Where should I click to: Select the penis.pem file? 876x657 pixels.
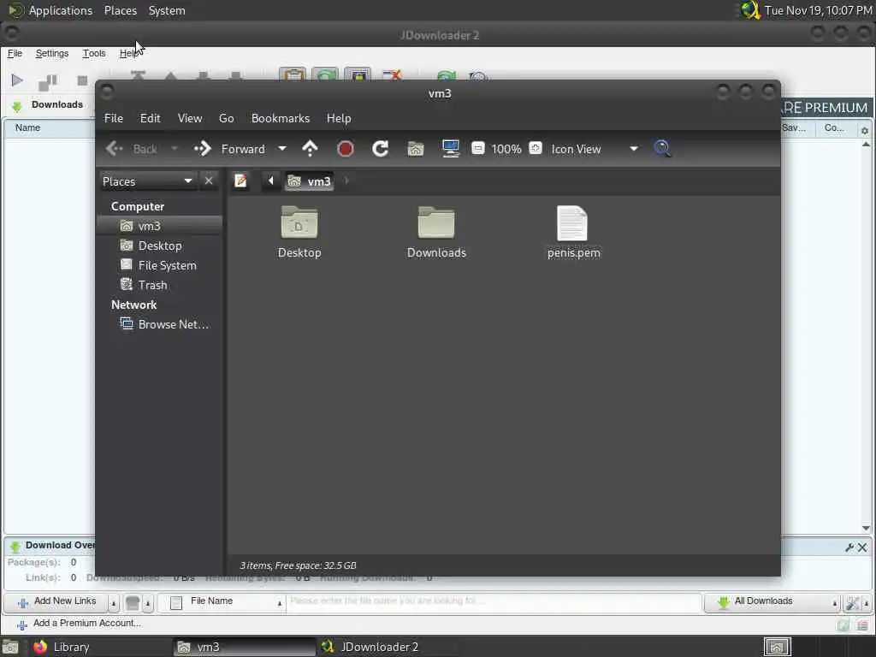tap(573, 233)
